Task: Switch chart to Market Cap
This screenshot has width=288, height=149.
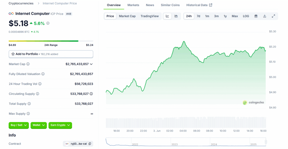Action: 127,16
